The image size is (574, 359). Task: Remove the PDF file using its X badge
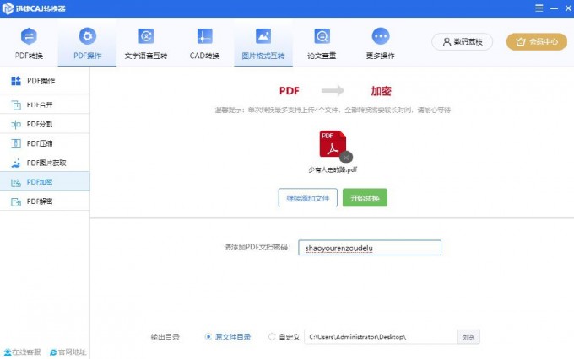(346, 157)
